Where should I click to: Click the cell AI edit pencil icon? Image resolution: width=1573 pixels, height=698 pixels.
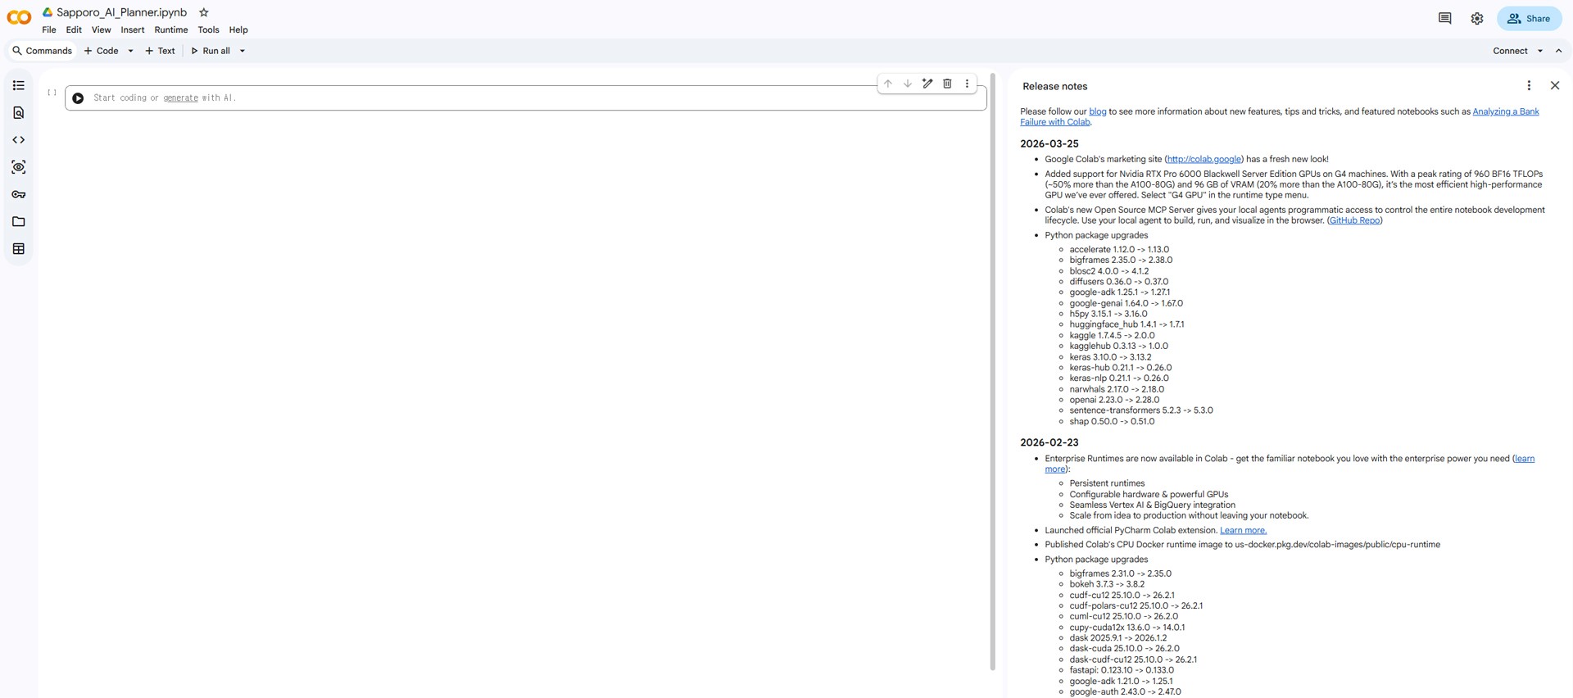coord(927,84)
